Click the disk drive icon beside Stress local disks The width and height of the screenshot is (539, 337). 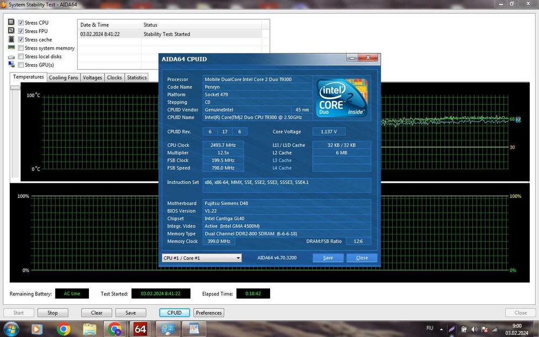[11, 57]
